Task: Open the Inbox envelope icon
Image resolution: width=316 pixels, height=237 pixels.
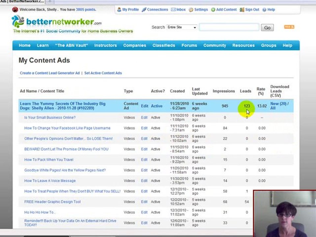Action: (173, 10)
